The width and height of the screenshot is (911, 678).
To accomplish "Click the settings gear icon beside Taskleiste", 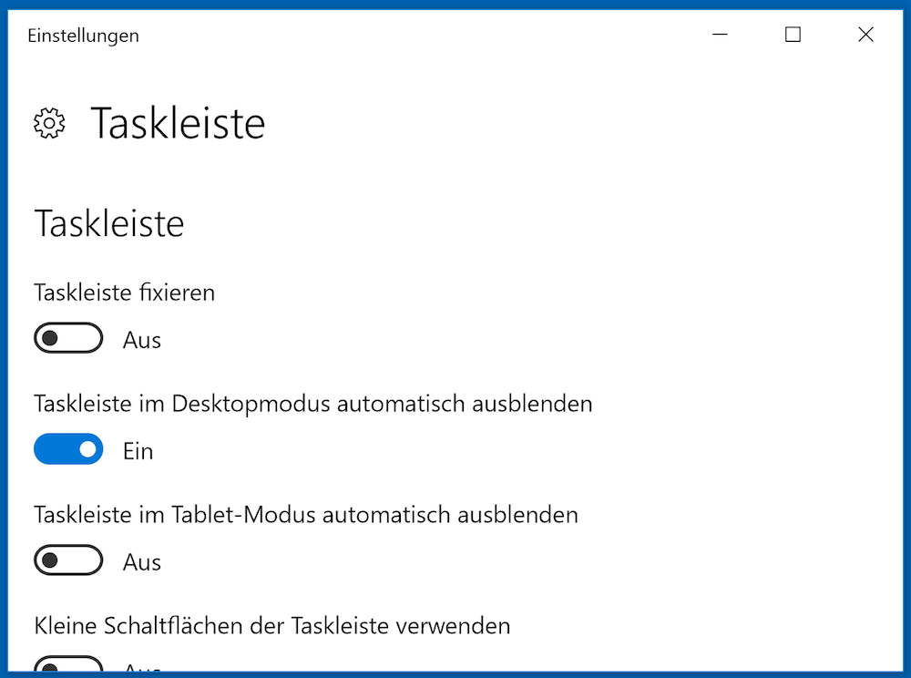I will tap(49, 123).
